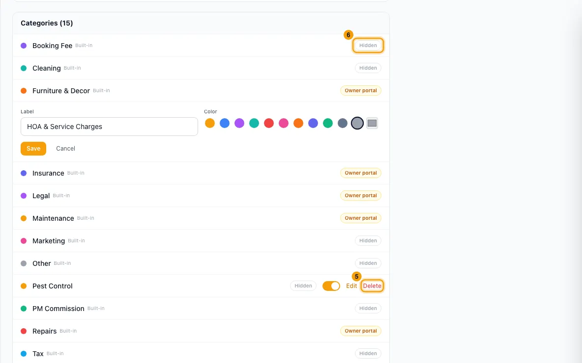
Task: Pick the red color swatch
Action: [269, 123]
